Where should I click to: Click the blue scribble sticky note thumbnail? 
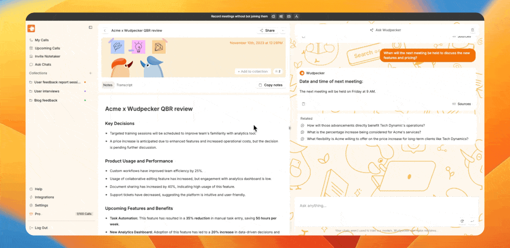(117, 47)
